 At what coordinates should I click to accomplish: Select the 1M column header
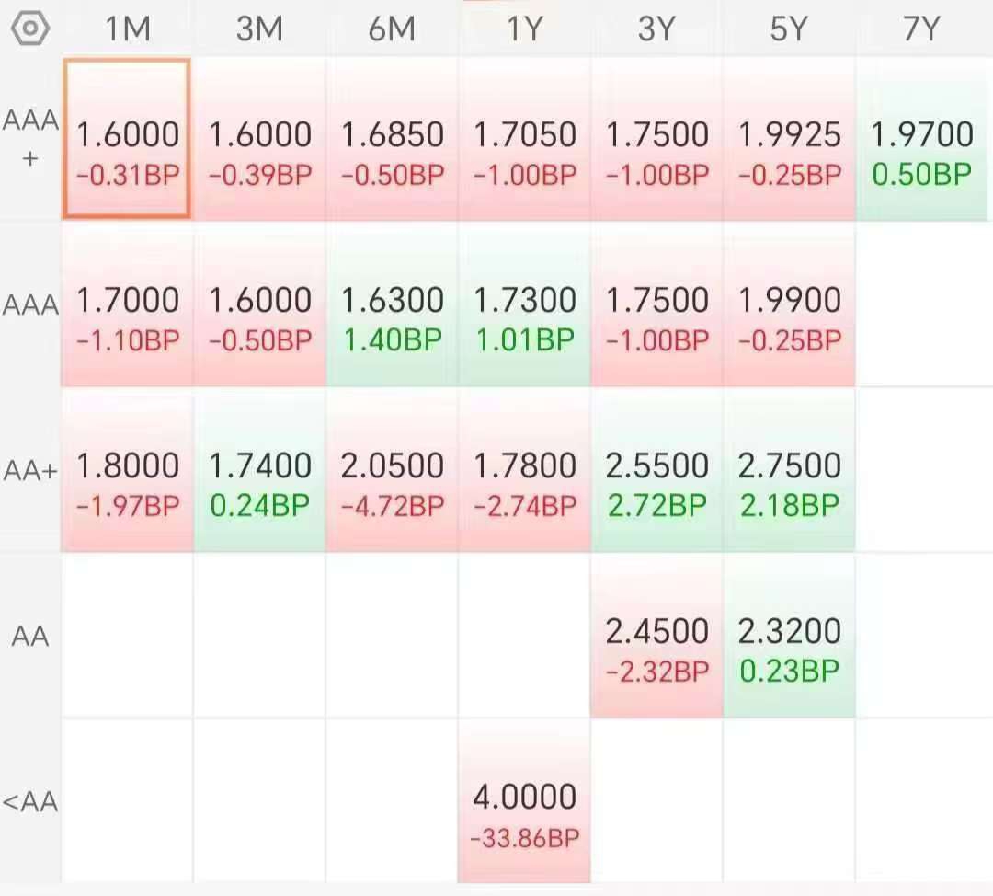coord(127,29)
